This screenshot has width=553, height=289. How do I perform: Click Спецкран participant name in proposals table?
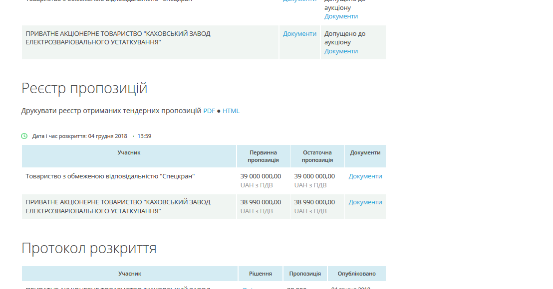pyautogui.click(x=110, y=176)
